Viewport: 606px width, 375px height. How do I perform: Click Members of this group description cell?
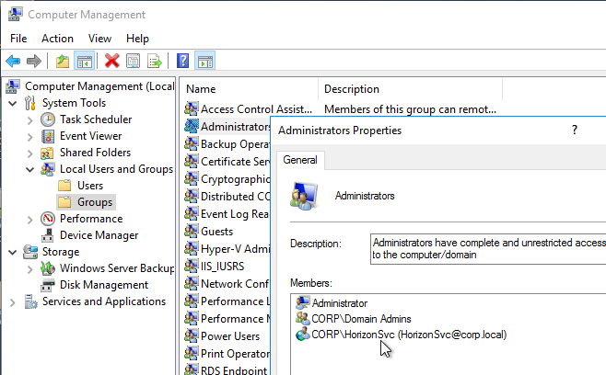pyautogui.click(x=410, y=109)
